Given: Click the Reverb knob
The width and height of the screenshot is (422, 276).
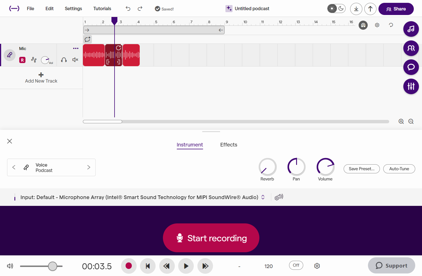Looking at the screenshot, I should [x=268, y=167].
